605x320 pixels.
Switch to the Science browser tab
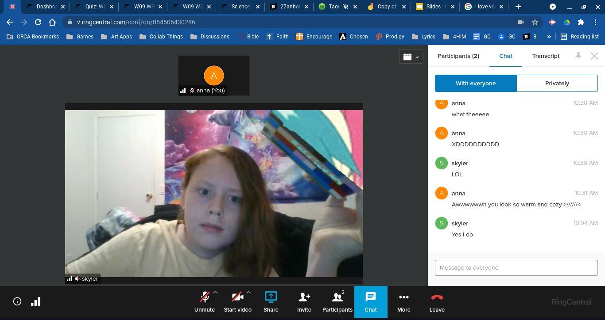point(241,7)
